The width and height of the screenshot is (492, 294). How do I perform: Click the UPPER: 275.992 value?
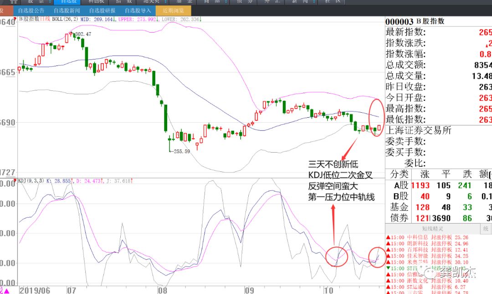[138, 19]
